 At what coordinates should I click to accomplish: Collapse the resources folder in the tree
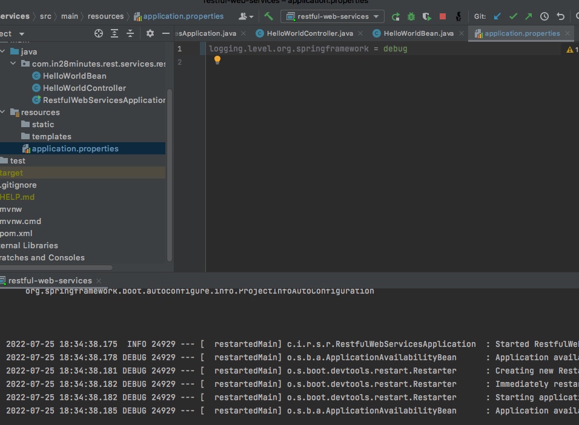[x=2, y=112]
